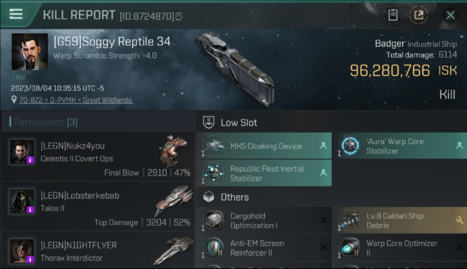This screenshot has width=467, height=269.
Task: Open the hamburger menu
Action: coord(16,14)
